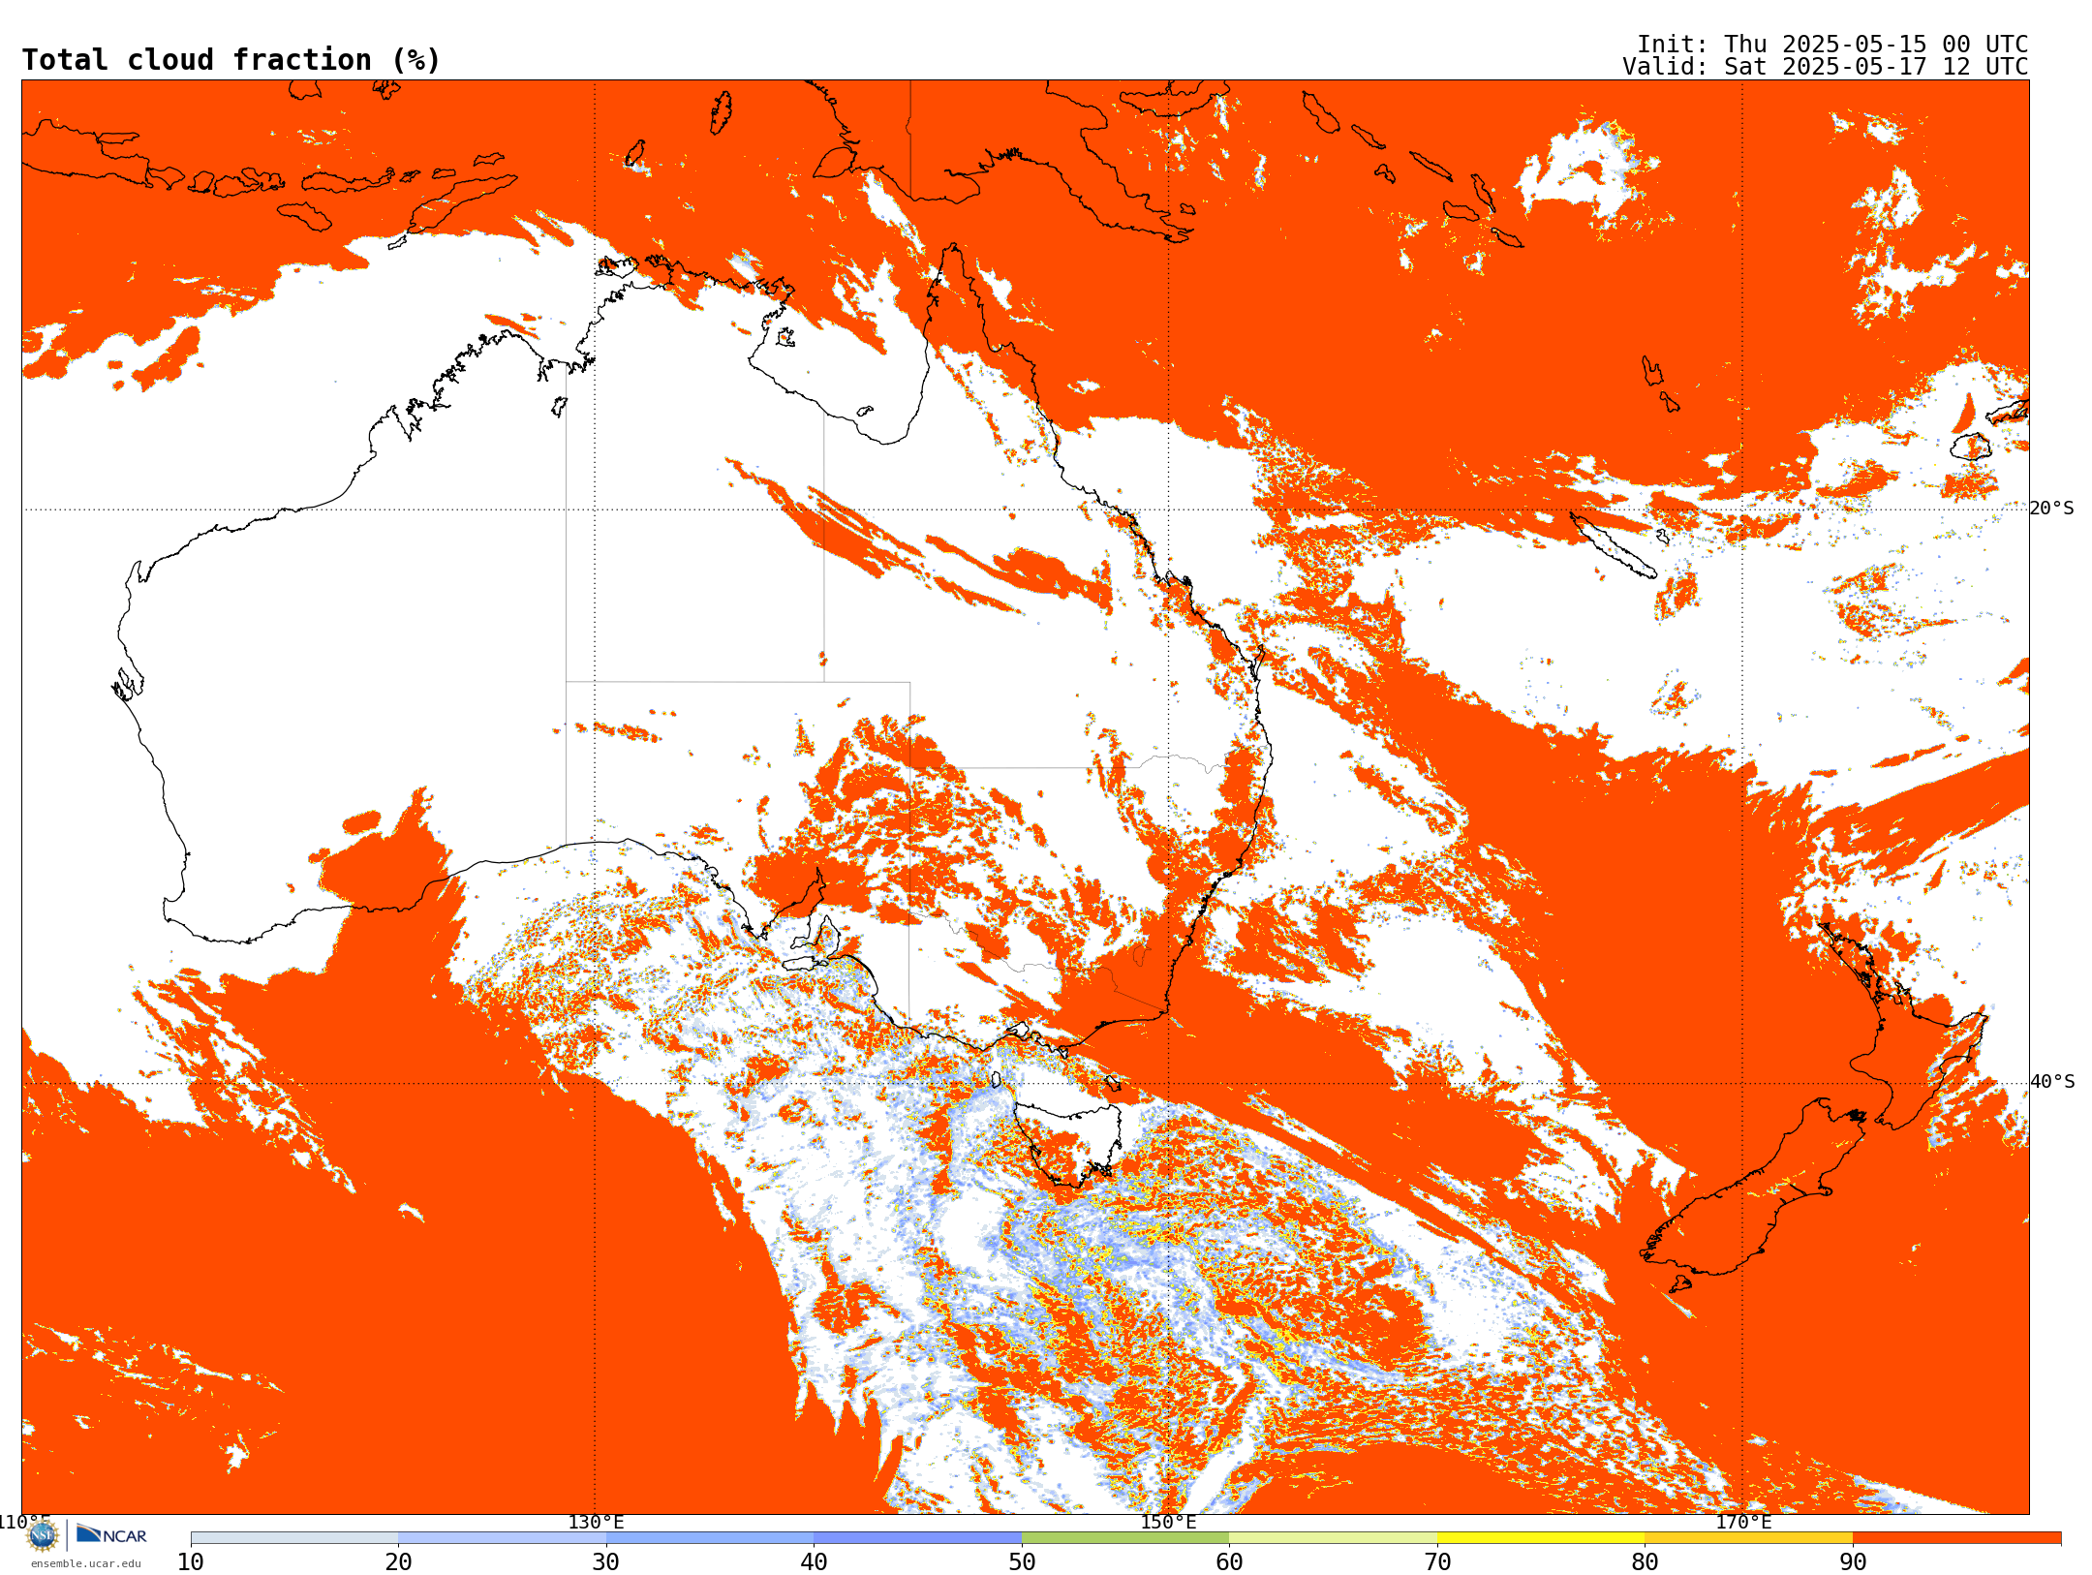This screenshot has width=2092, height=1575.
Task: Click the colorbar tick label 90
Action: pyautogui.click(x=1853, y=1561)
